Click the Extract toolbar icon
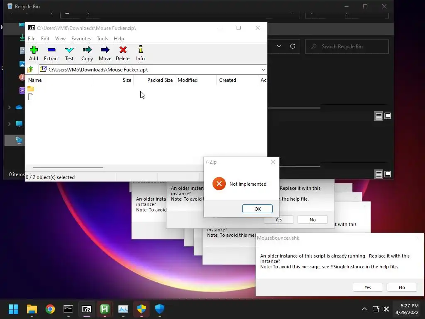The width and height of the screenshot is (425, 319). [x=51, y=53]
